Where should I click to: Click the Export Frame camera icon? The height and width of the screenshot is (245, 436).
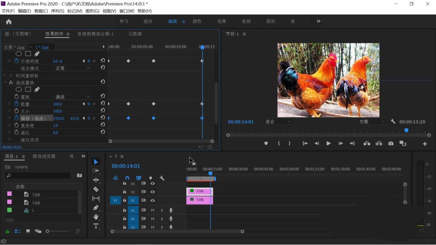[x=391, y=143]
